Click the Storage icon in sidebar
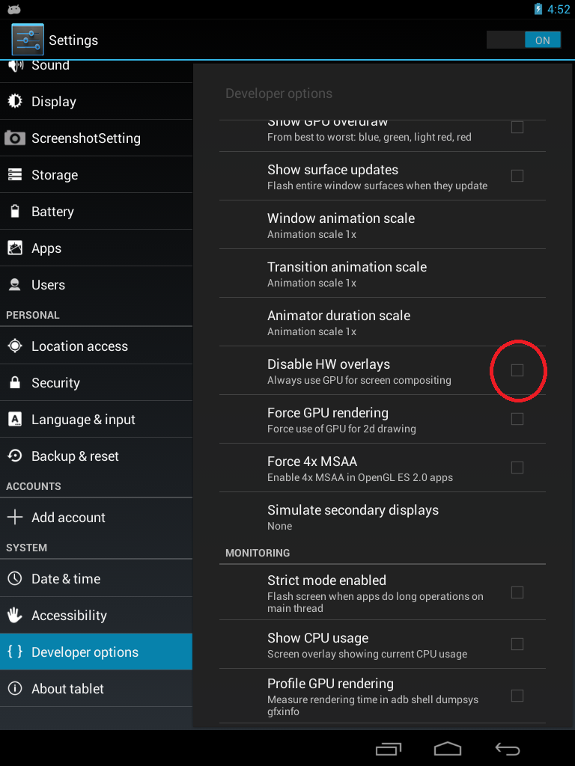This screenshot has height=766, width=575. [15, 175]
